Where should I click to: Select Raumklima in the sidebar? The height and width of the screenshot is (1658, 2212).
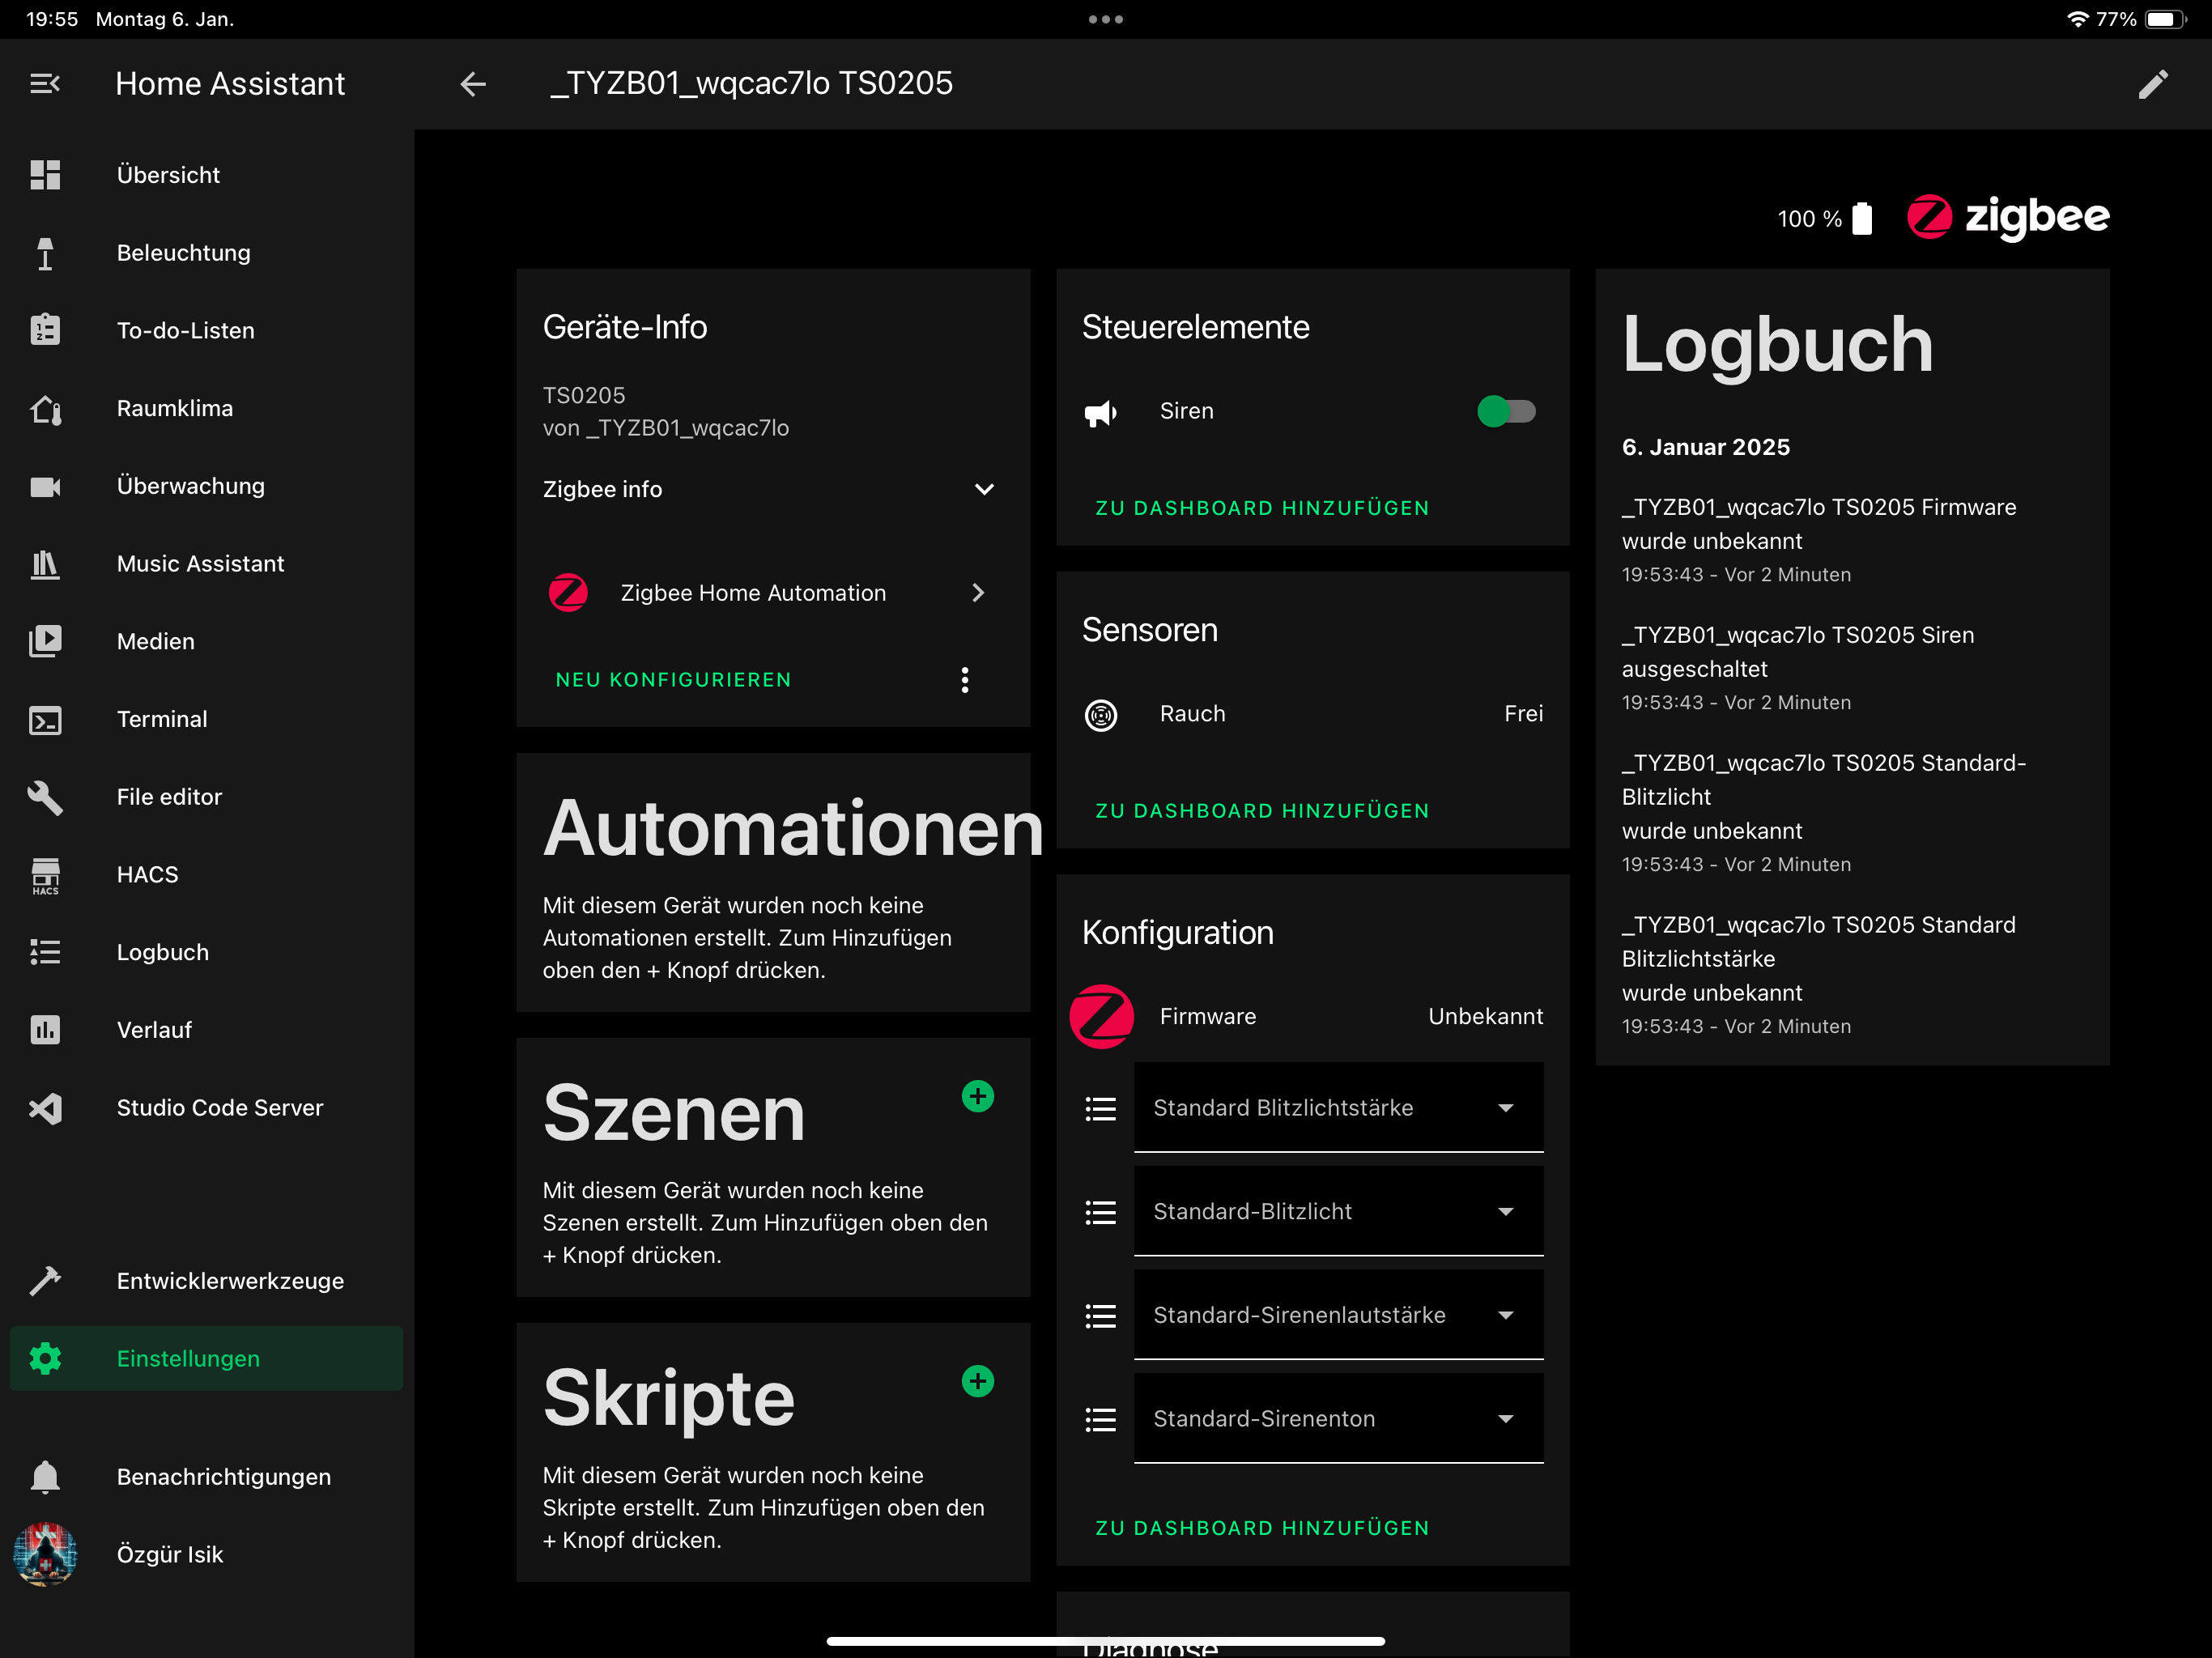point(206,408)
